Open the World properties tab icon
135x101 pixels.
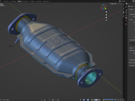point(126,20)
